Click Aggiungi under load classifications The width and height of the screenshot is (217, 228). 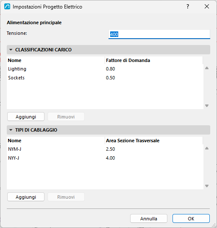26,117
